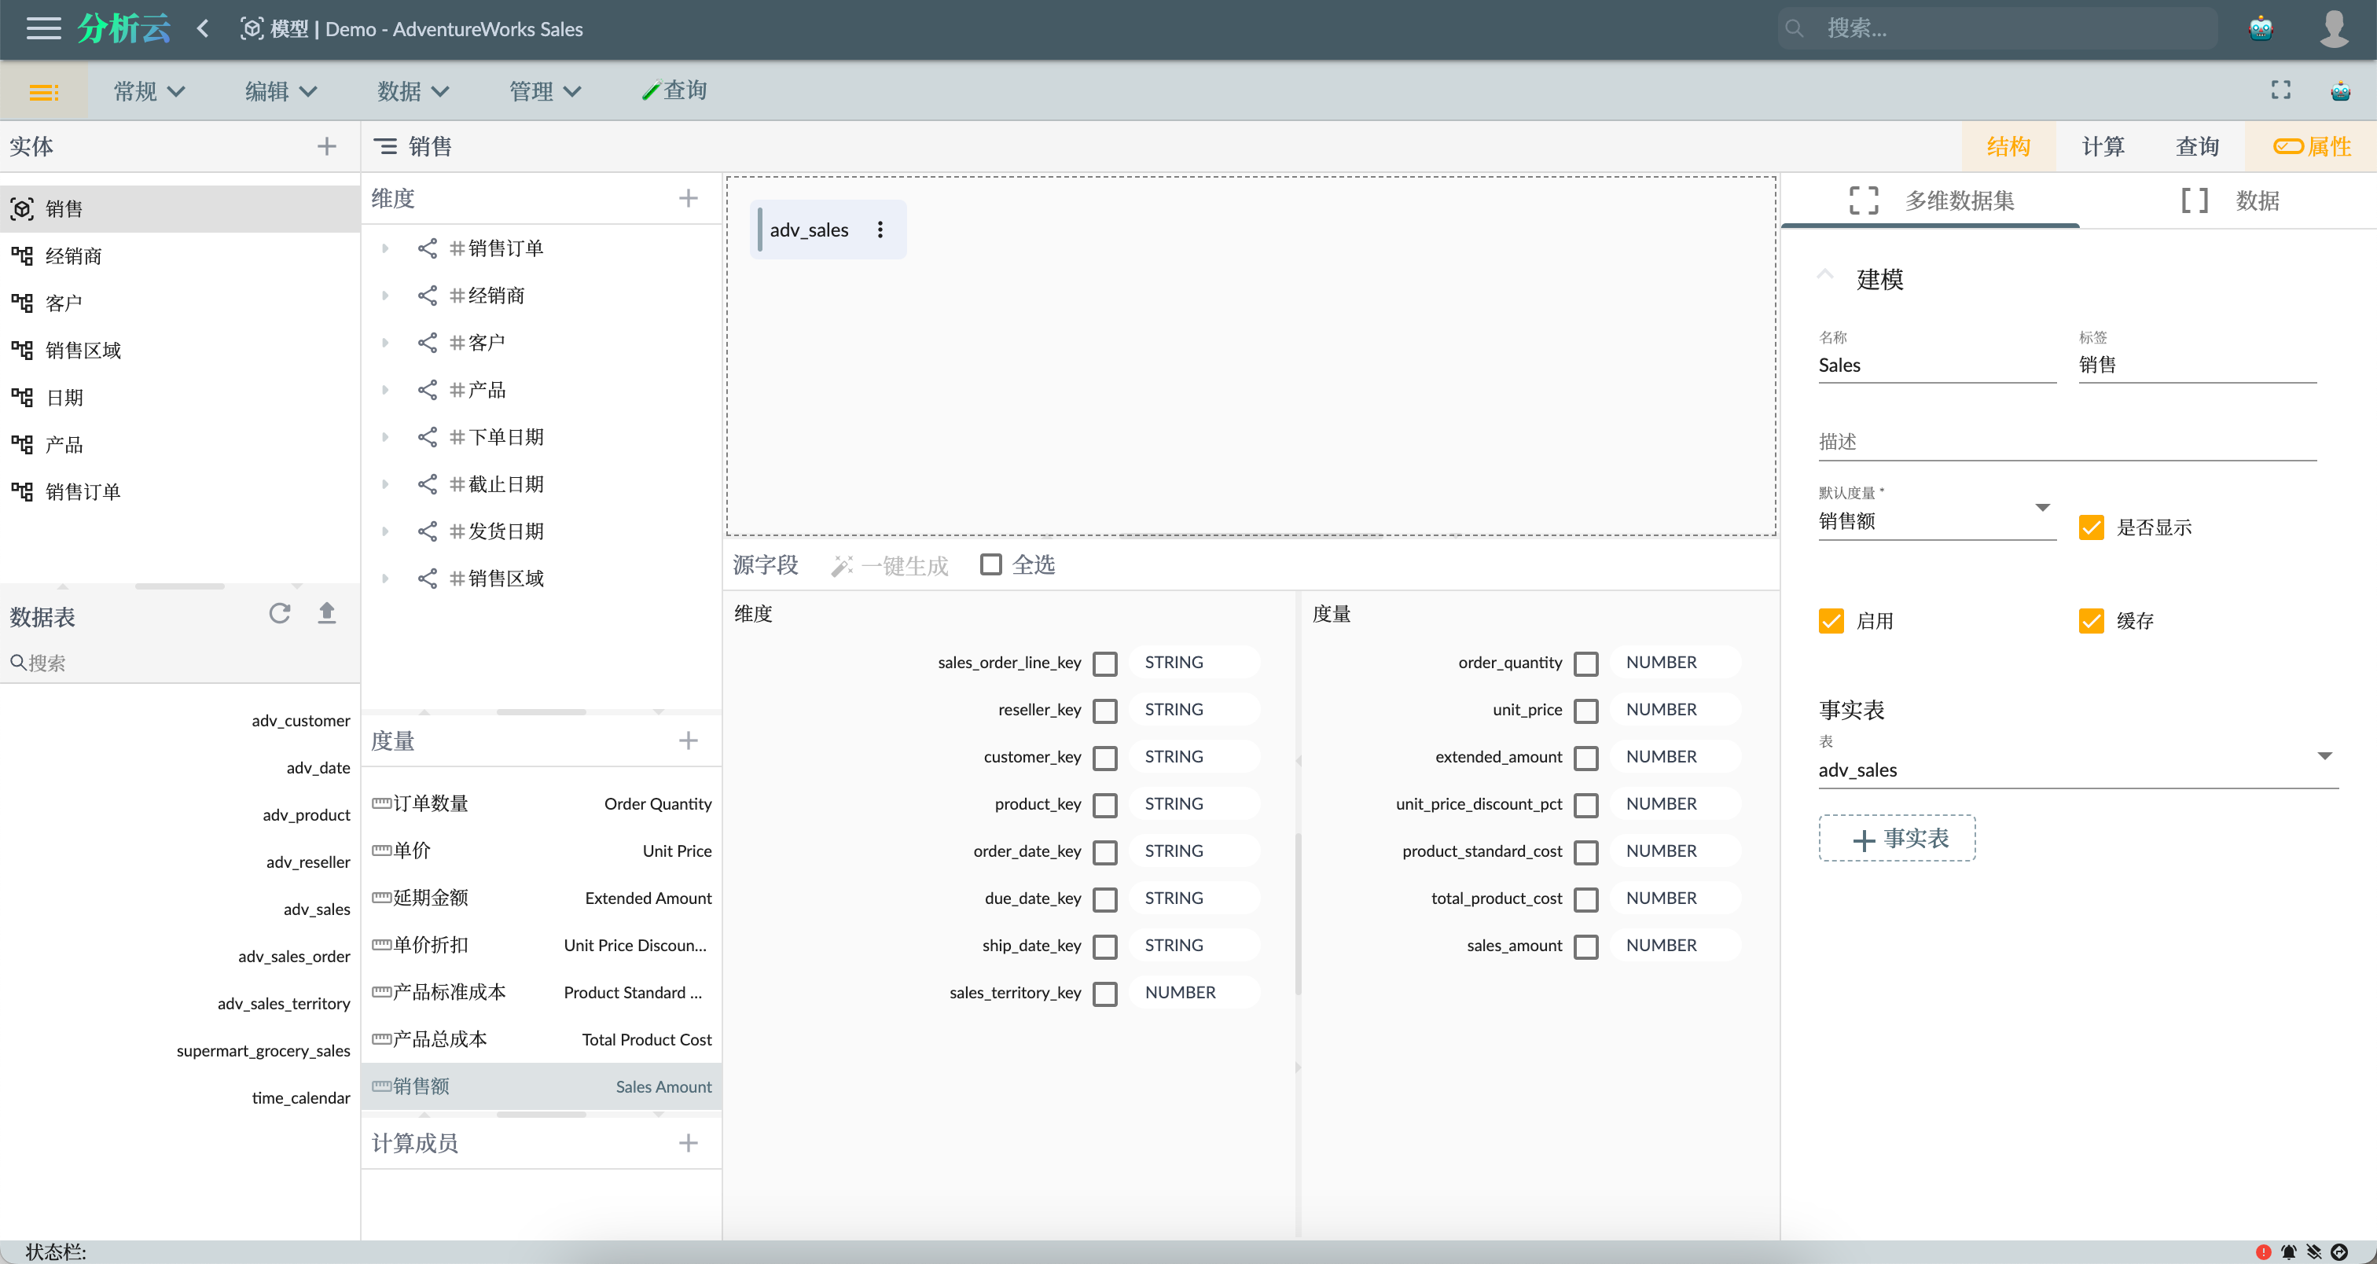The height and width of the screenshot is (1264, 2377).
Task: Click the back arrow next to logo
Action: point(203,28)
